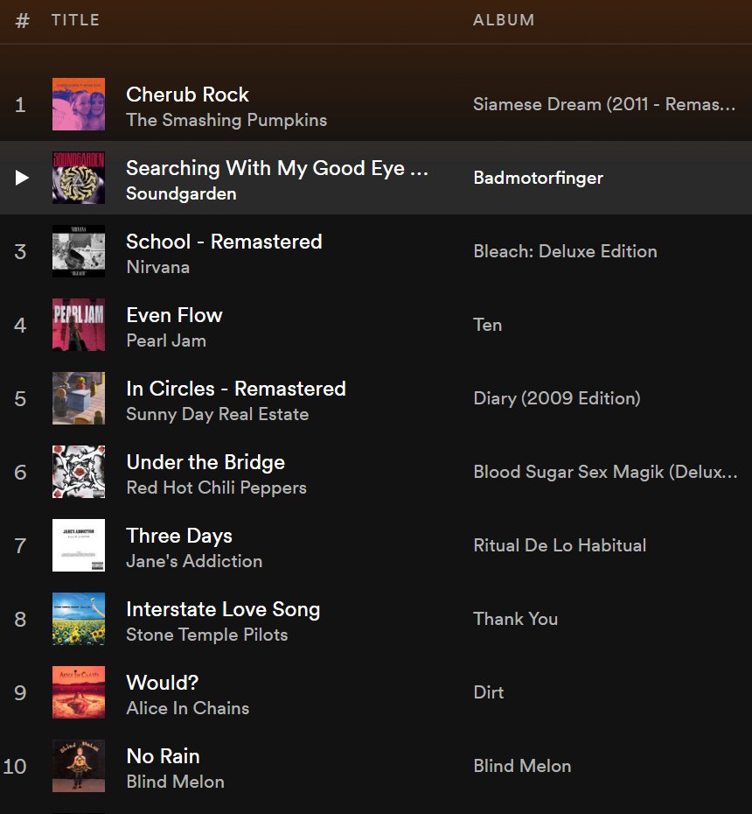Open Sunny Day Real Estate artist link

point(218,414)
